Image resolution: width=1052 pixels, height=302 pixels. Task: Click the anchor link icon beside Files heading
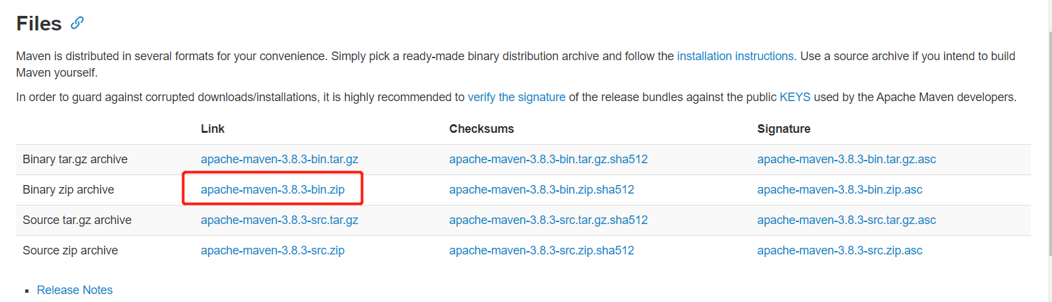tap(78, 23)
